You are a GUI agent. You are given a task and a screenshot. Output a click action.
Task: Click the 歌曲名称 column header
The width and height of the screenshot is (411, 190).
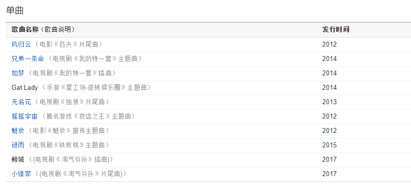(25, 29)
